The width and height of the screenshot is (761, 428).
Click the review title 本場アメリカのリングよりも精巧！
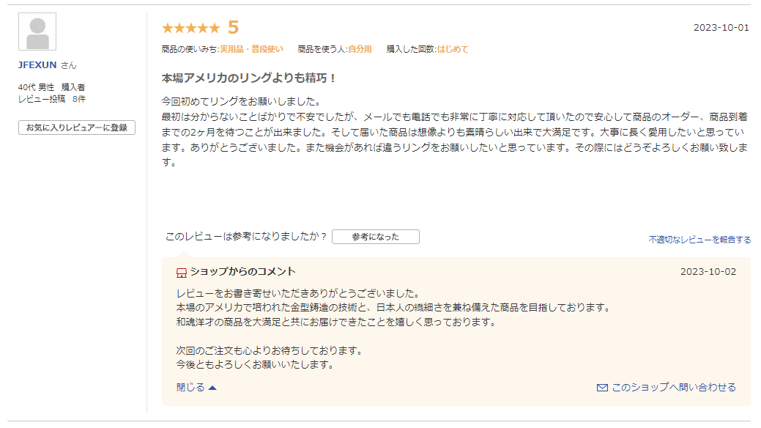pyautogui.click(x=249, y=78)
